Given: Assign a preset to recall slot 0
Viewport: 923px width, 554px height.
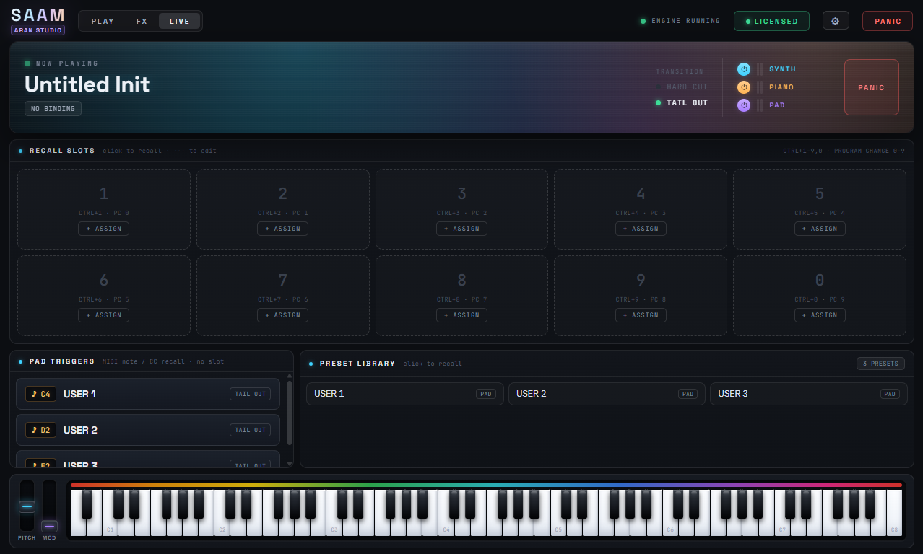Looking at the screenshot, I should point(820,315).
